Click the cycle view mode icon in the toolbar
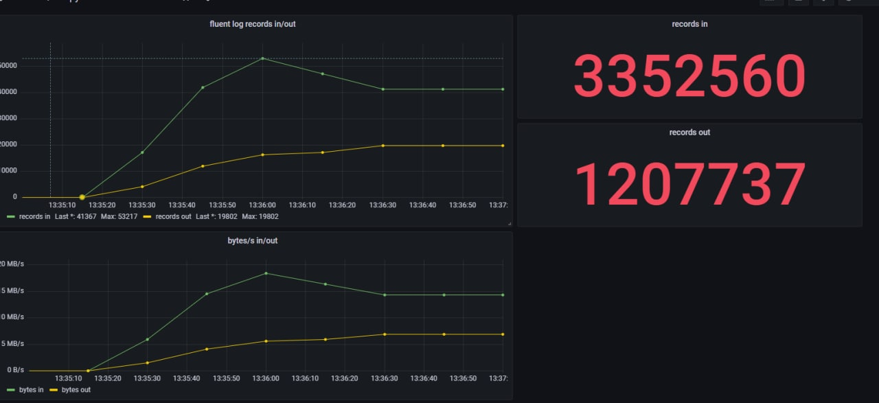The height and width of the screenshot is (403, 879). pyautogui.click(x=823, y=2)
